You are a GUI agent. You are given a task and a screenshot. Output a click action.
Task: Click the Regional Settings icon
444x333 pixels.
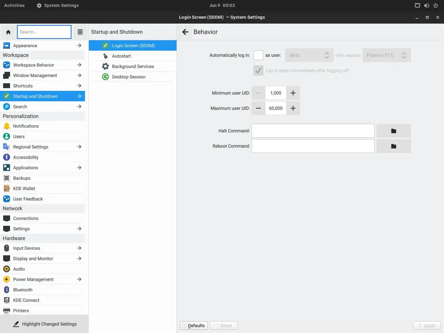pos(7,147)
